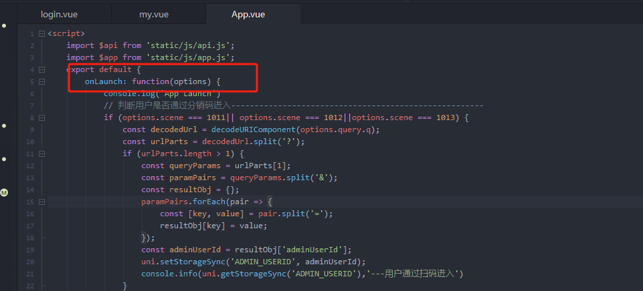Screen dimensions: 643x291
Task: Select the App.vue tab
Action: point(248,14)
